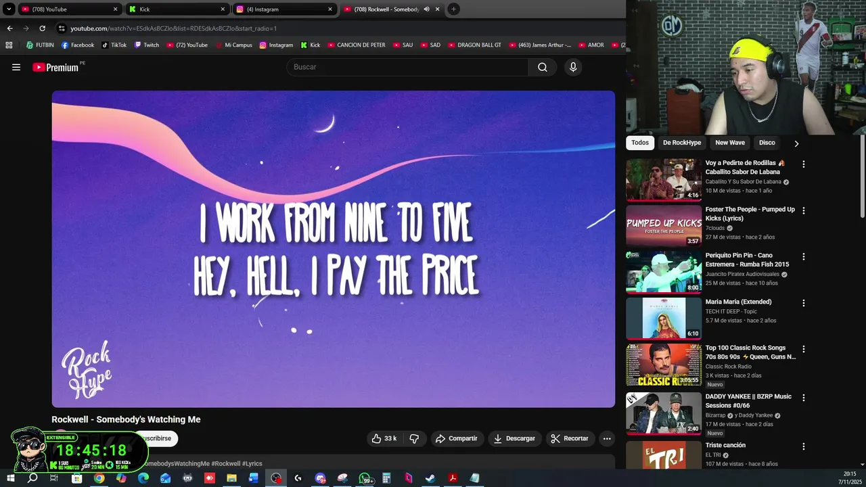Click the address bar URL
The image size is (866, 487).
(174, 28)
